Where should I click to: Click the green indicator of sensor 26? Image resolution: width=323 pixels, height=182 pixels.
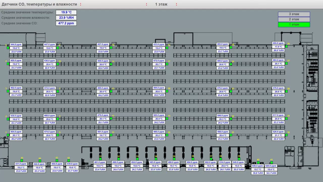tap(286, 46)
